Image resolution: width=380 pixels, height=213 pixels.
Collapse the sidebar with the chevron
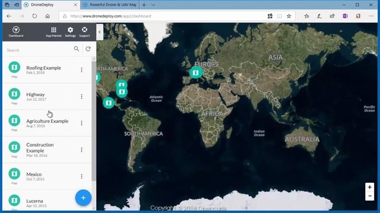[100, 32]
